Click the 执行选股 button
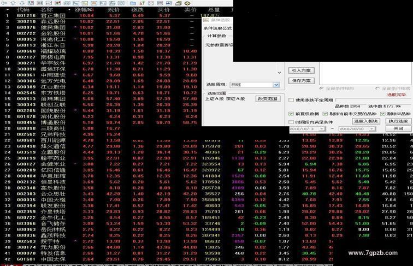This screenshot has height=266, width=413. pyautogui.click(x=398, y=121)
